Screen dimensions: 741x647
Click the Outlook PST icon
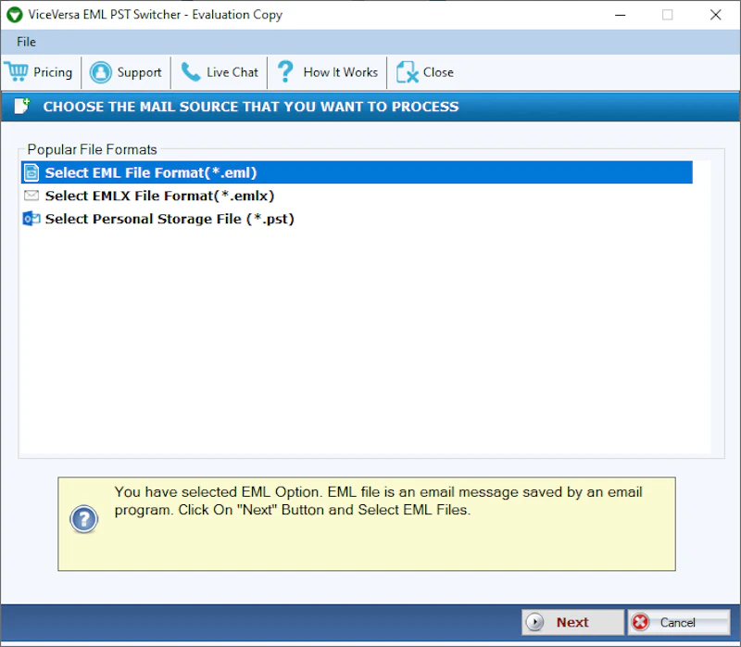(31, 219)
